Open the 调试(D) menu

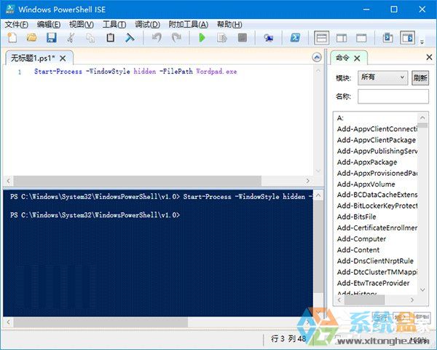147,25
